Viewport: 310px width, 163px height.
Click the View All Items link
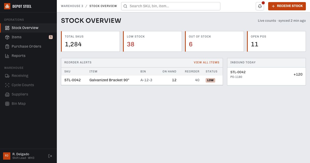pyautogui.click(x=206, y=63)
